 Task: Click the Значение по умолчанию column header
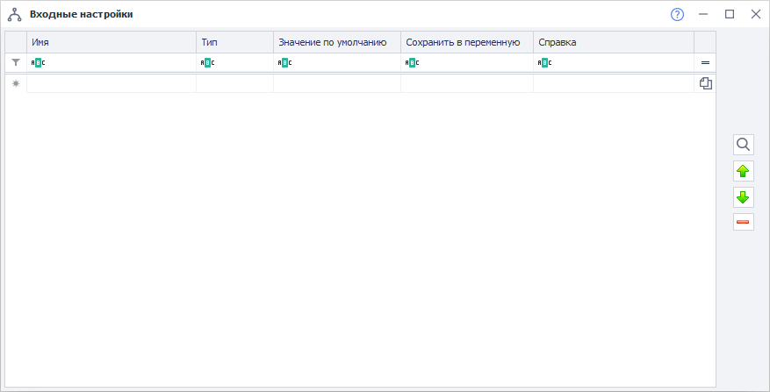(x=336, y=42)
